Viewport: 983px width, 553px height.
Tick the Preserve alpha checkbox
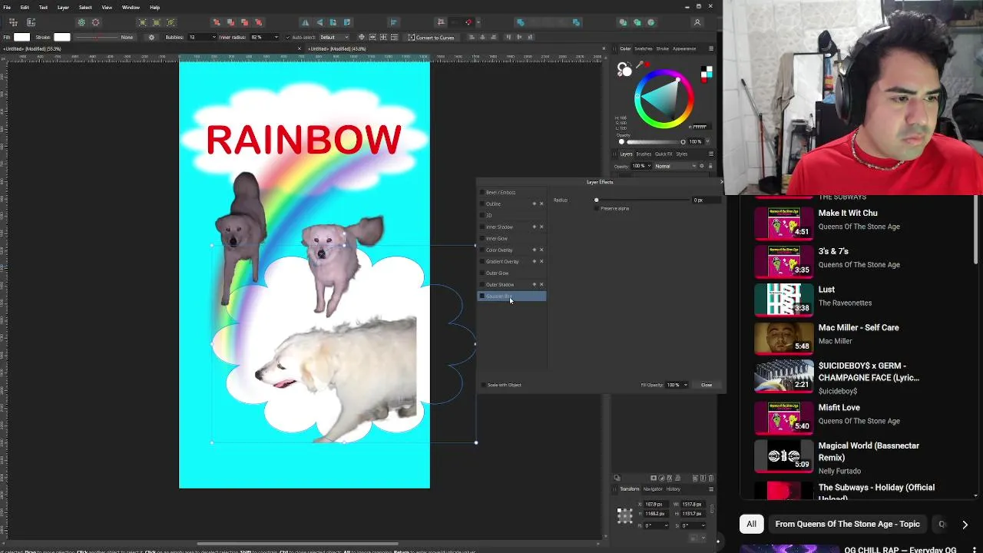(597, 208)
